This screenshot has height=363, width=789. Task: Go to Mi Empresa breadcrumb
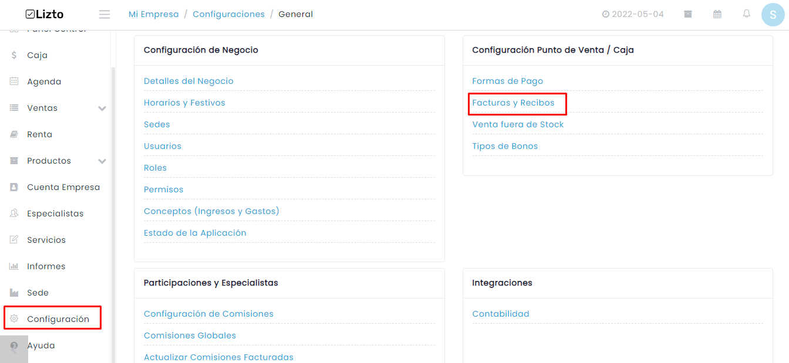(x=154, y=14)
